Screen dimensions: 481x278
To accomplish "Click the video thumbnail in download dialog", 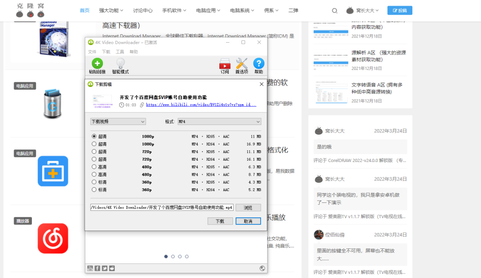I will click(103, 101).
